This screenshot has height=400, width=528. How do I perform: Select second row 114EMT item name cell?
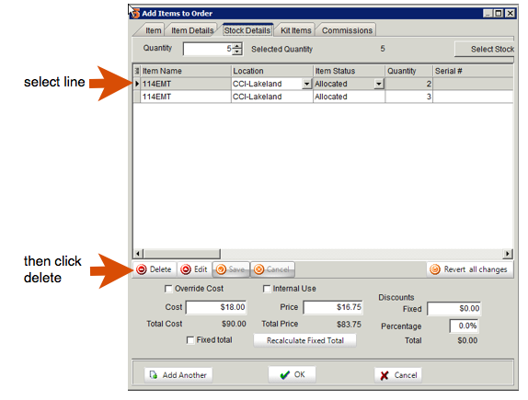pyautogui.click(x=186, y=97)
